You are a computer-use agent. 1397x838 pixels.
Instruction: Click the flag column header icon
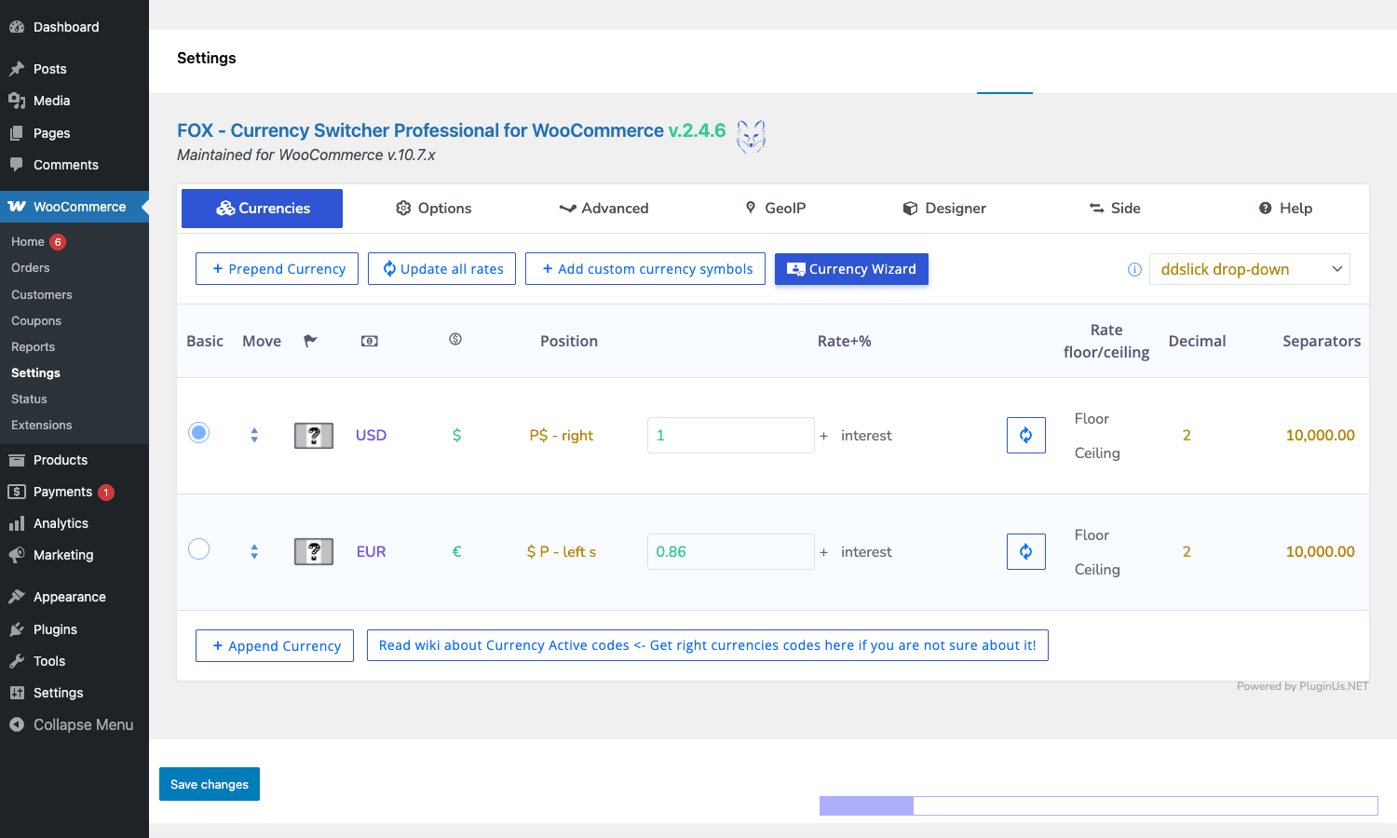tap(311, 341)
